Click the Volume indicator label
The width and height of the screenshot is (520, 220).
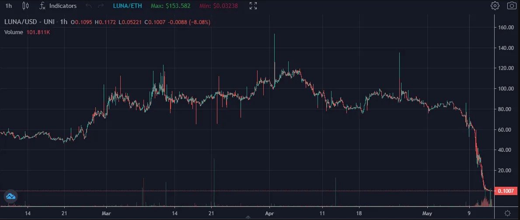14,32
